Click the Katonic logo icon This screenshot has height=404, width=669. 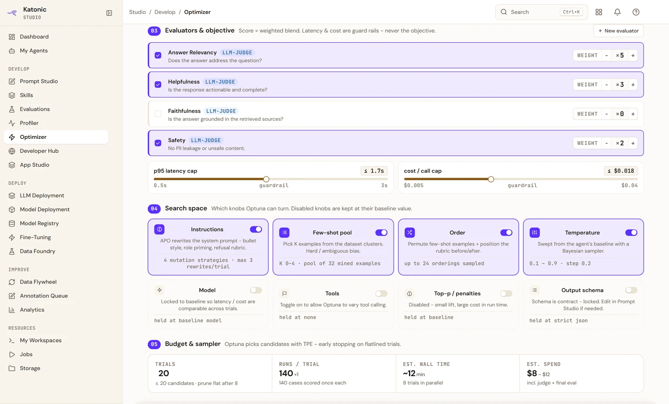coord(12,13)
